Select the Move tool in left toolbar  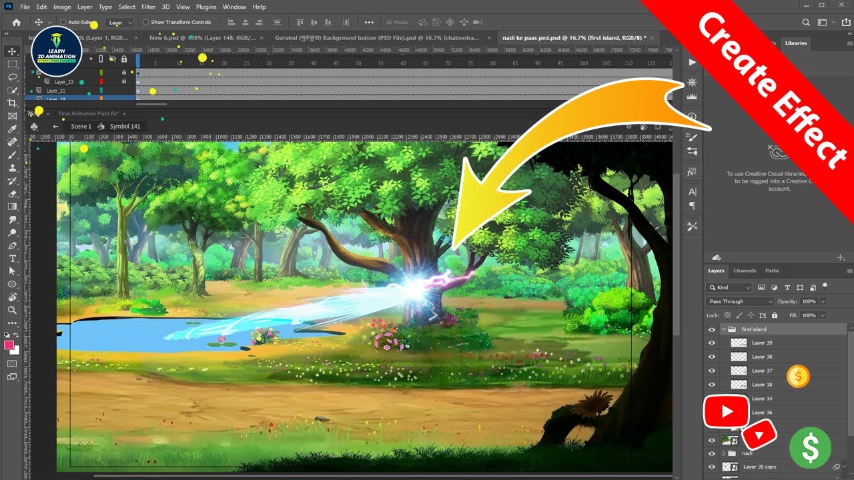[12, 51]
